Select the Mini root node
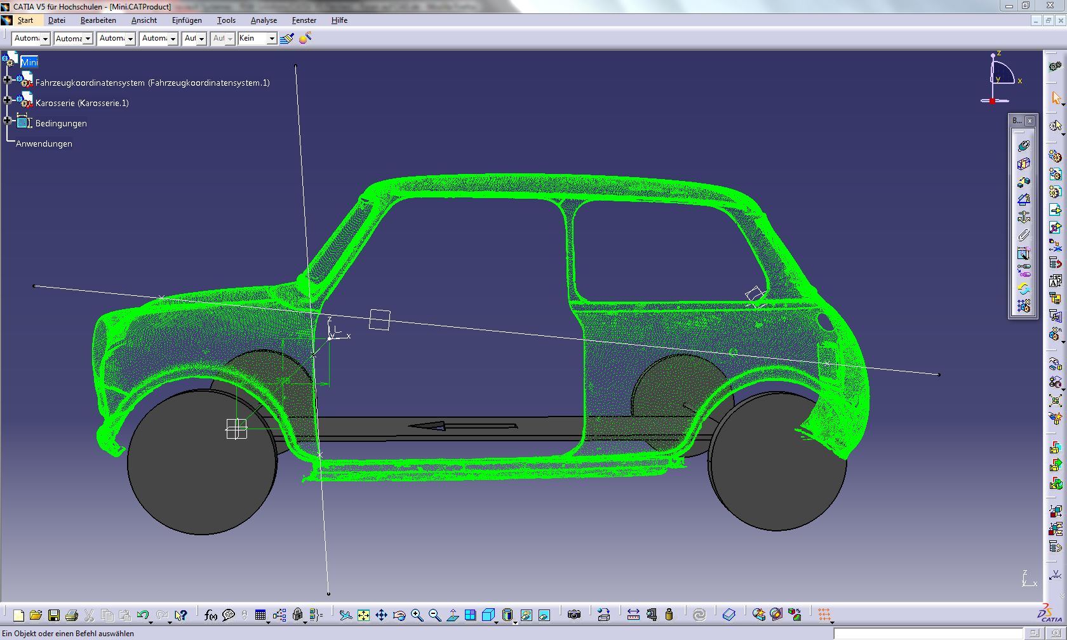Viewport: 1067px width, 640px height. click(29, 62)
